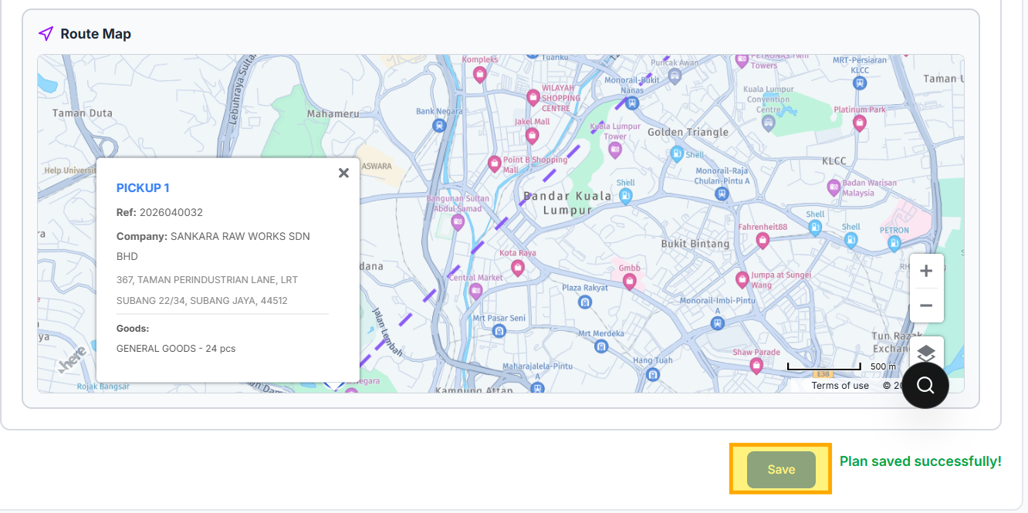1028x513 pixels.
Task: Open the Terms of use link
Action: pyautogui.click(x=840, y=386)
